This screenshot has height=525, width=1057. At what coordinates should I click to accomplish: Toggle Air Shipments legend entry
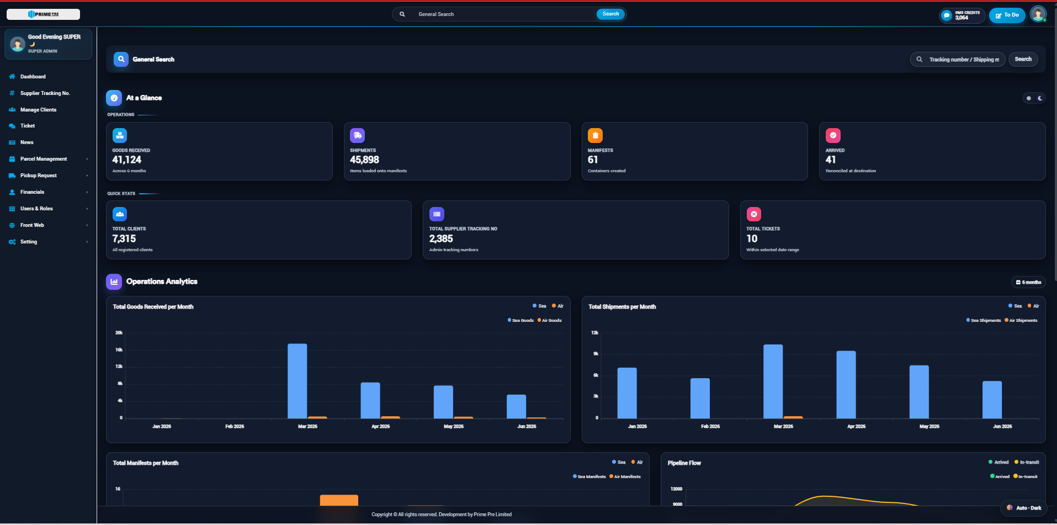point(1021,320)
